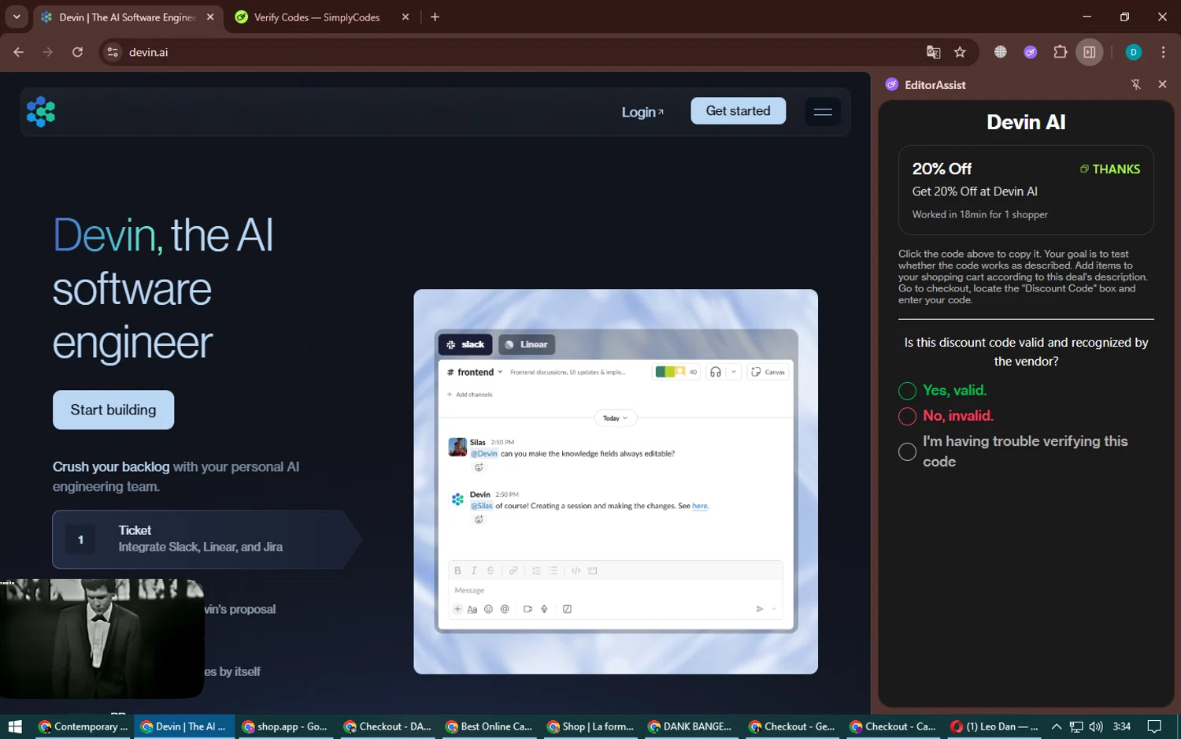
Task: Click the purple EditorAssist extension toolbar icon
Action: click(1031, 52)
